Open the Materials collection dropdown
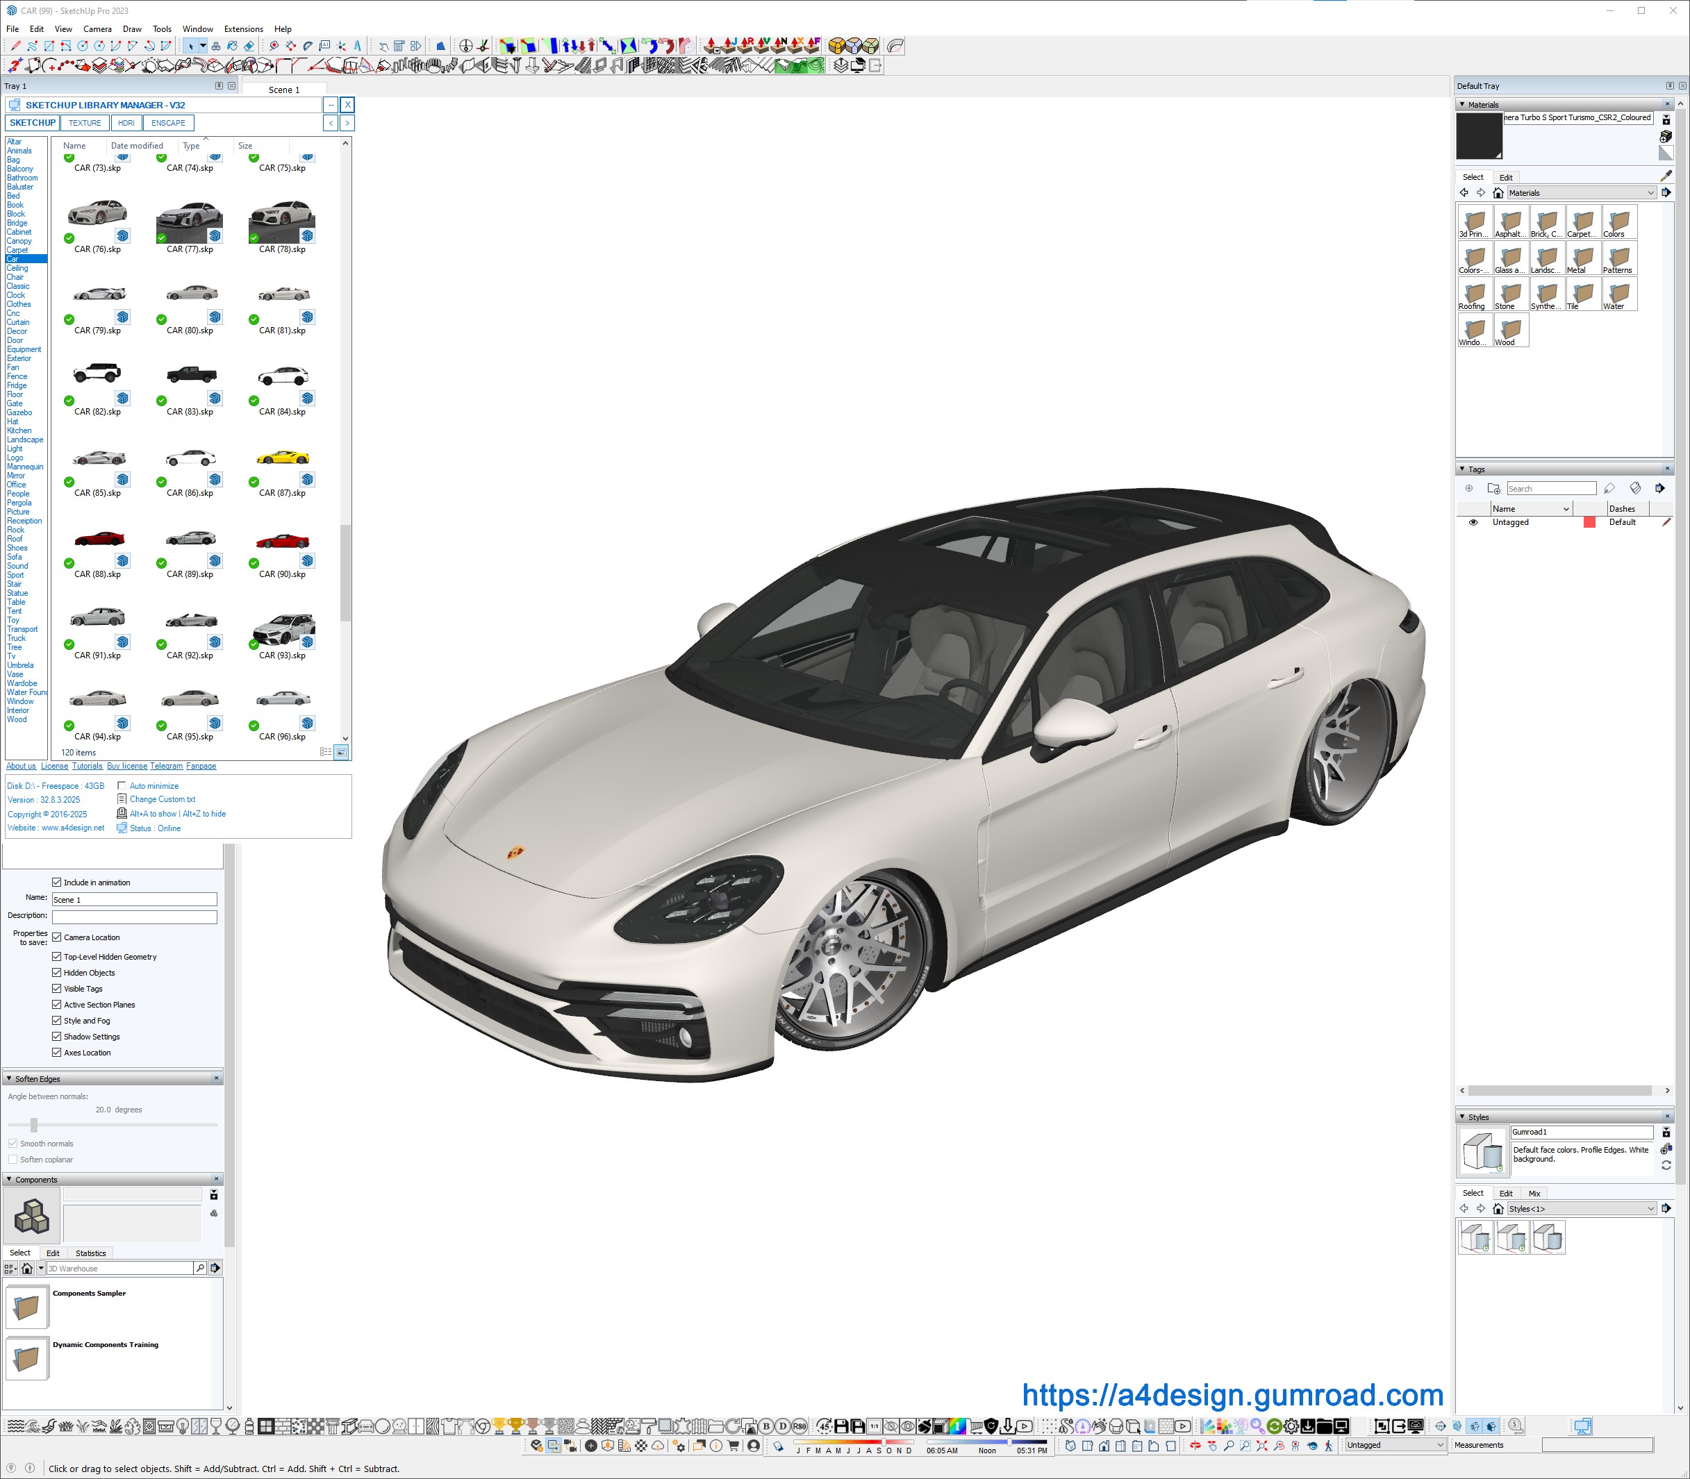This screenshot has width=1690, height=1479. point(1650,193)
